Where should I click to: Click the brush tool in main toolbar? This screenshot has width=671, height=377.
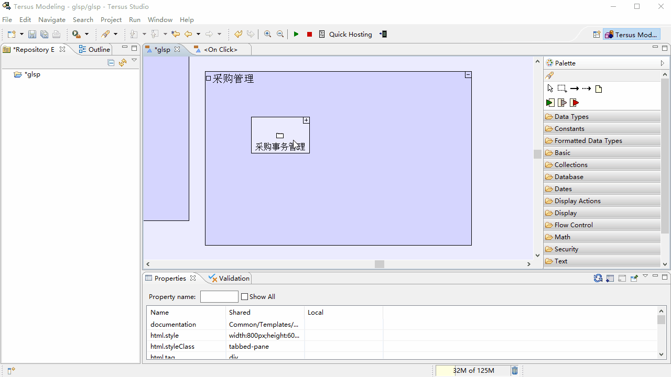point(105,34)
